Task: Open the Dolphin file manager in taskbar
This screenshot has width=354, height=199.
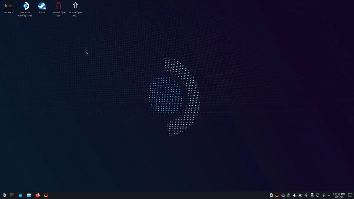Action: [x=29, y=195]
